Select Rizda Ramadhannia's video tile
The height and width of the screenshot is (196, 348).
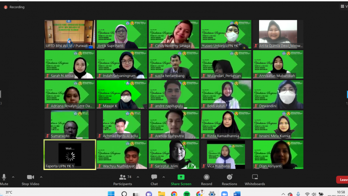(x=226, y=124)
